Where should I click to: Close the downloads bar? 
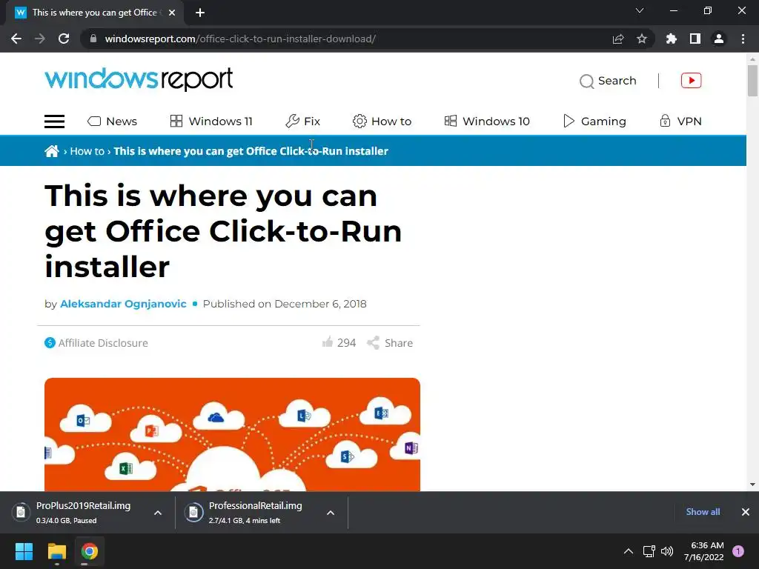pyautogui.click(x=746, y=512)
